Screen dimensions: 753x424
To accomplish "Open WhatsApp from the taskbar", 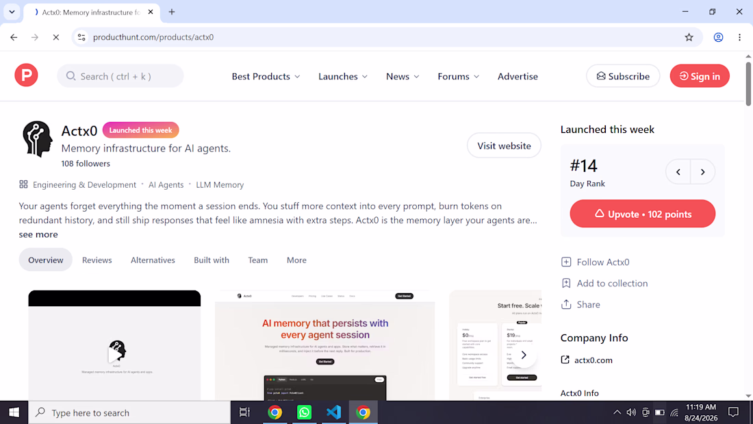I will click(x=304, y=412).
